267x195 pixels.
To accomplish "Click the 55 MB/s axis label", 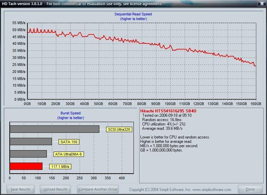I will pyautogui.click(x=19, y=23).
